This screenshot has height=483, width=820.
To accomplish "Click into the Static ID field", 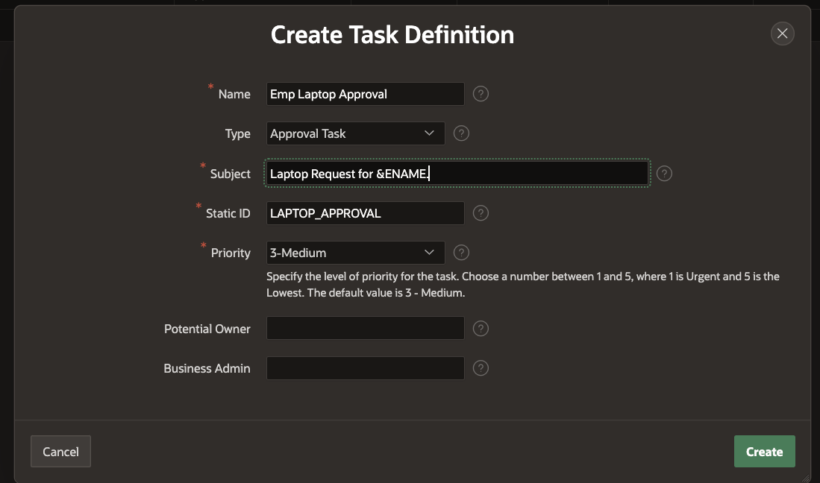I will (365, 213).
